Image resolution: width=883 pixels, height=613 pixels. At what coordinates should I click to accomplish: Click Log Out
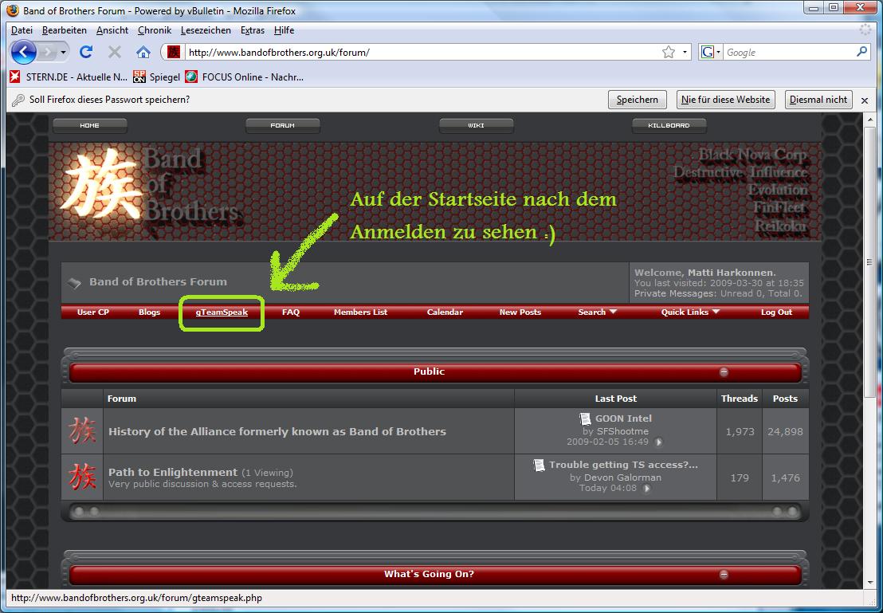pyautogui.click(x=776, y=312)
